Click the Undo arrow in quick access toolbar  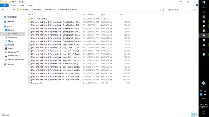pos(13,2)
